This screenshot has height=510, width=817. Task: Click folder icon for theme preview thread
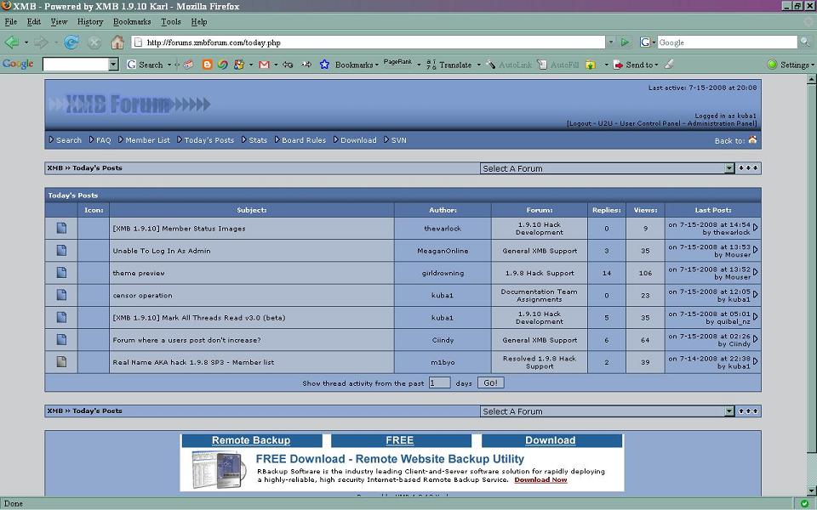click(61, 273)
